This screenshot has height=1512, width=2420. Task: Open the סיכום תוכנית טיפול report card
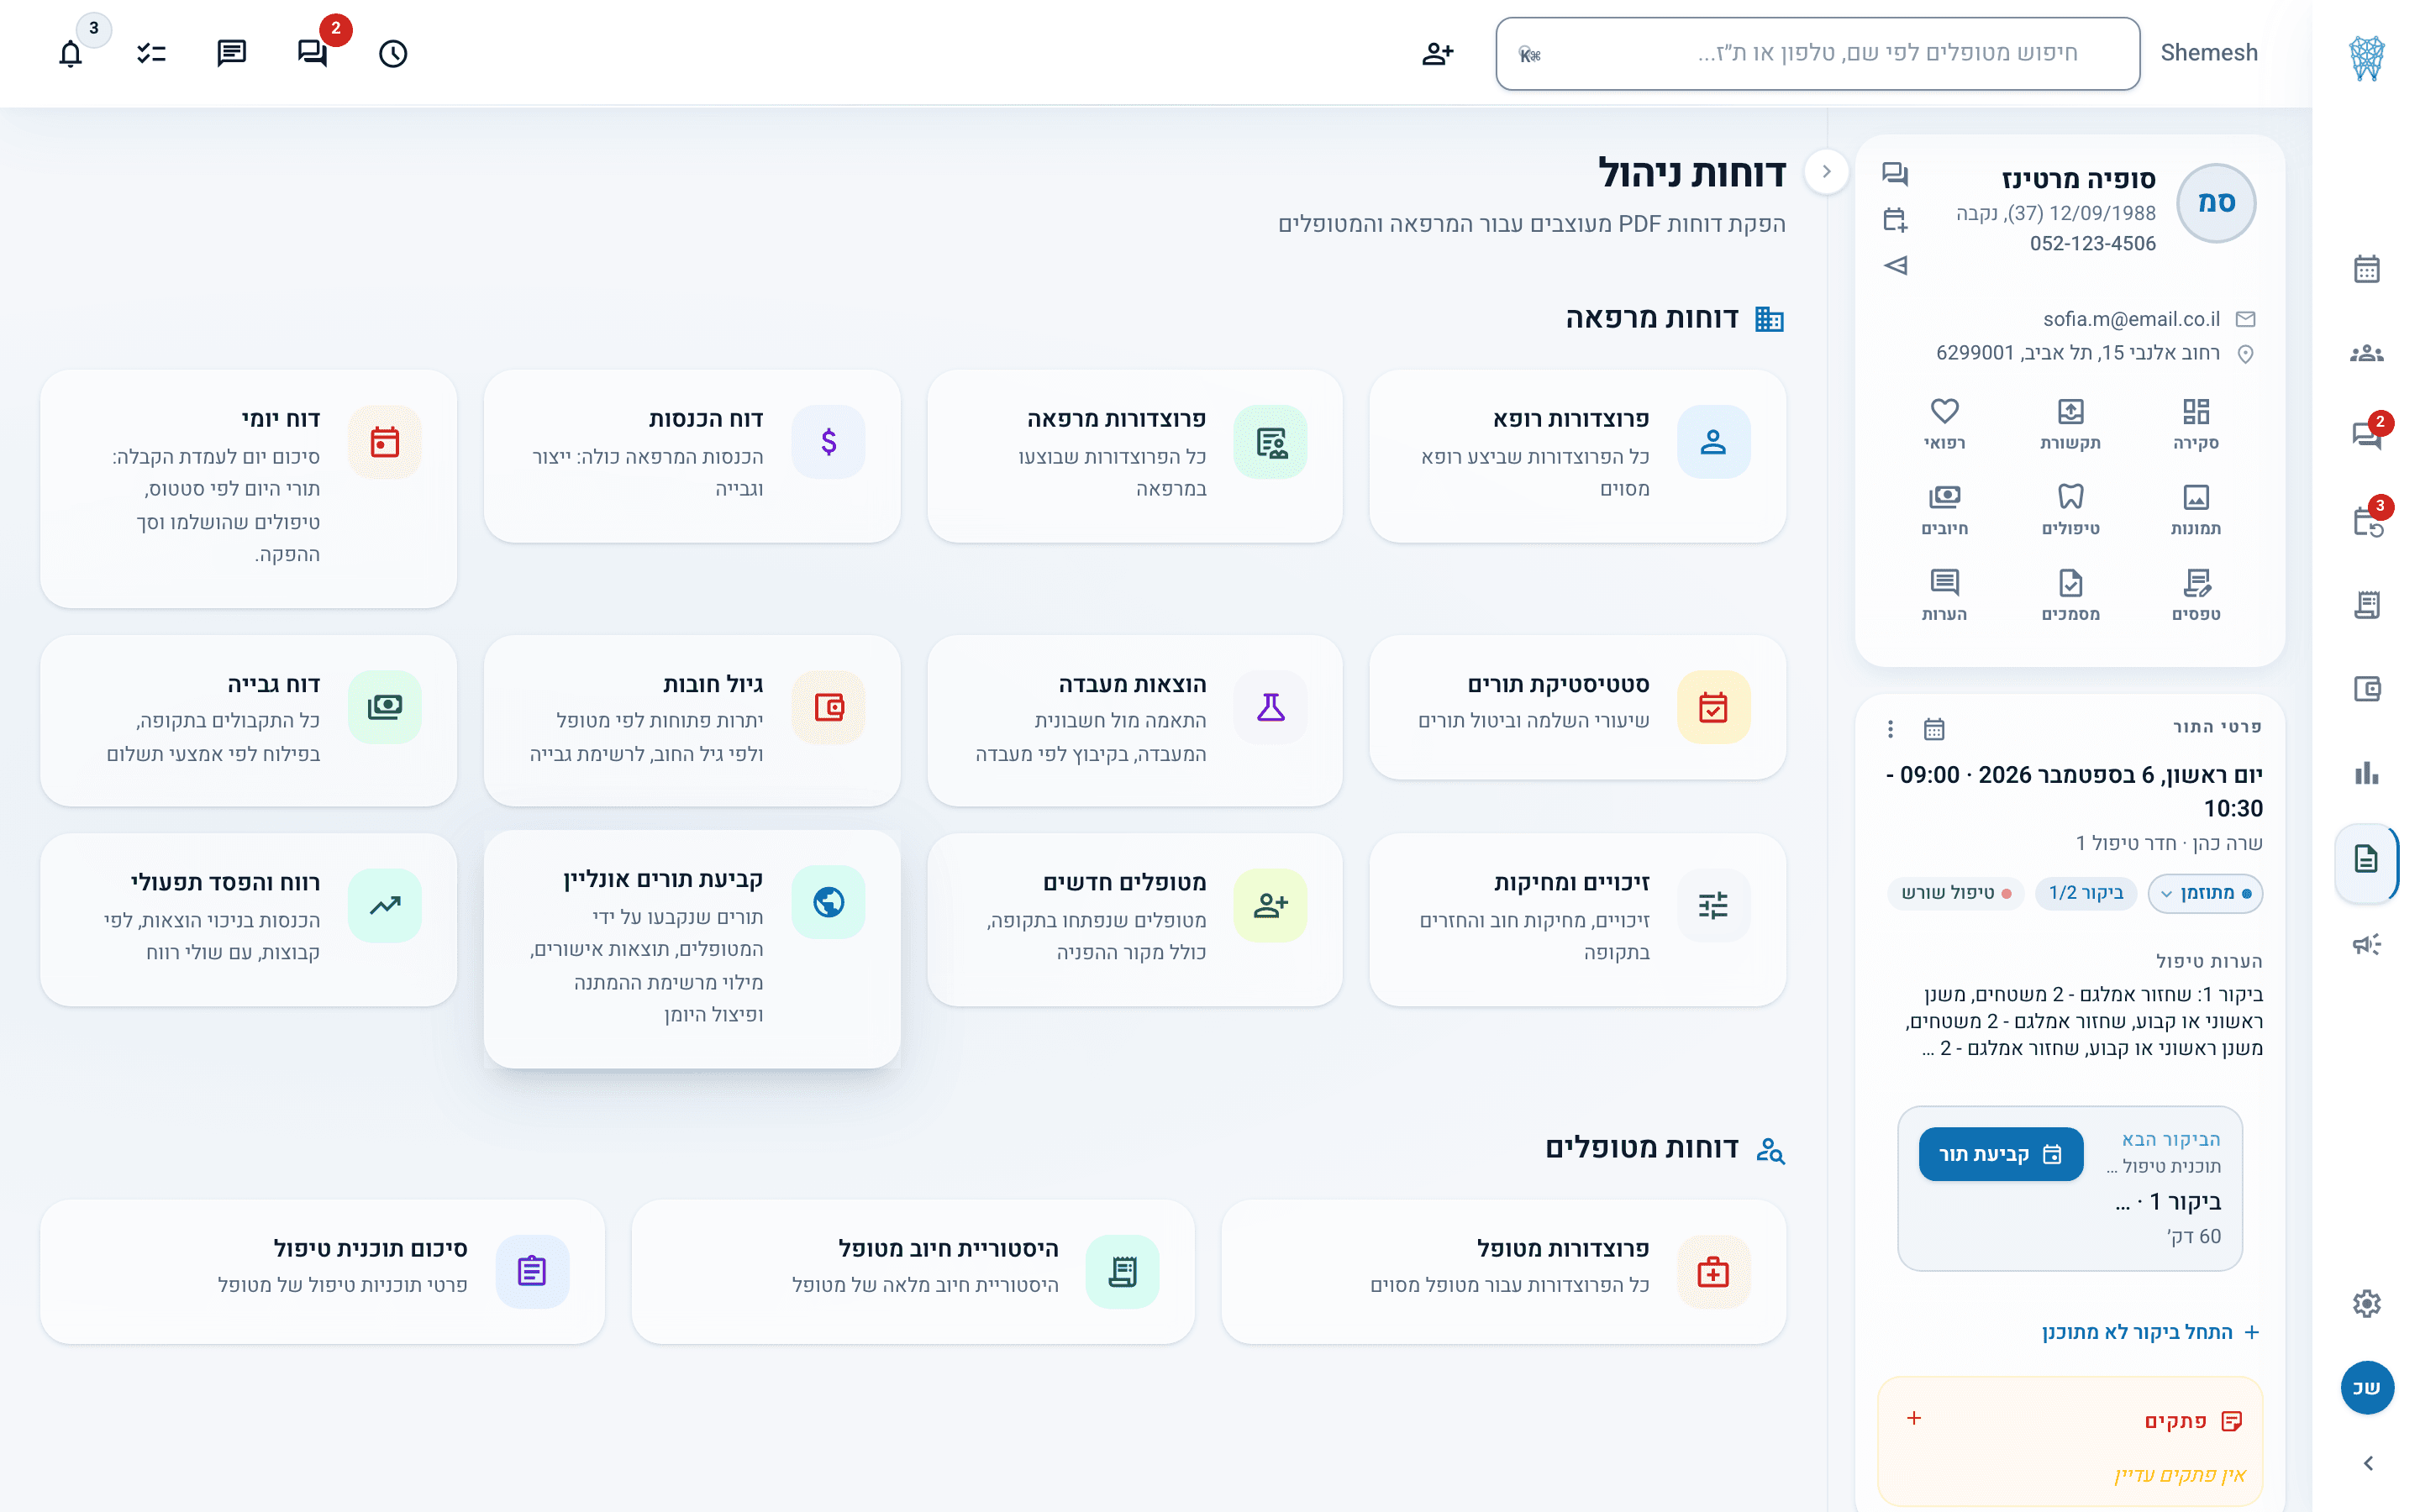point(322,1272)
